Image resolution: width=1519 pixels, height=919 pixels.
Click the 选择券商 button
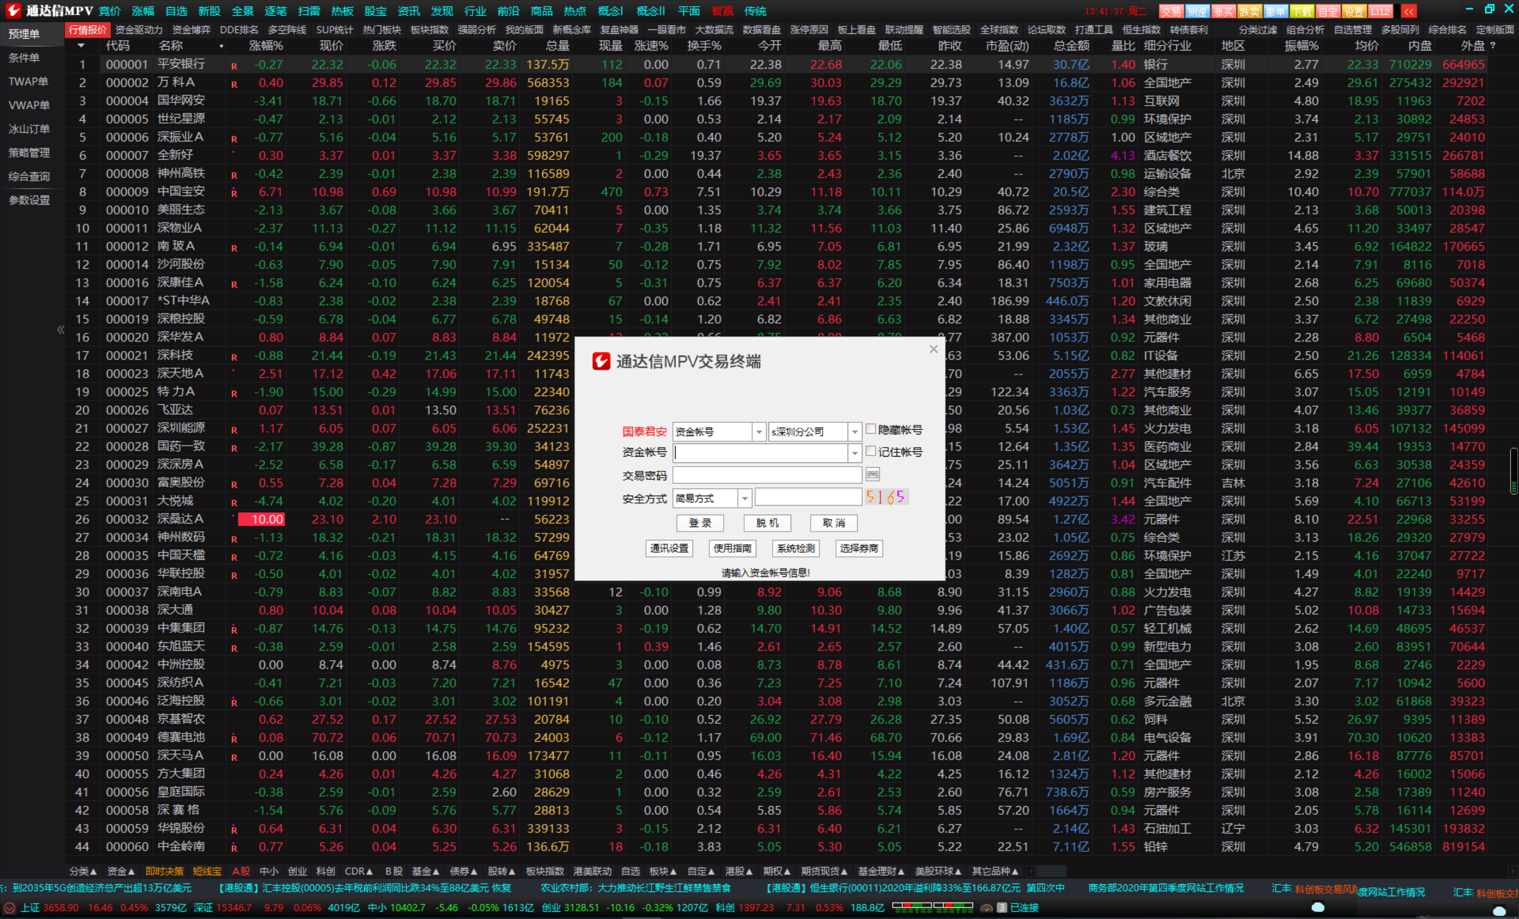click(x=859, y=548)
